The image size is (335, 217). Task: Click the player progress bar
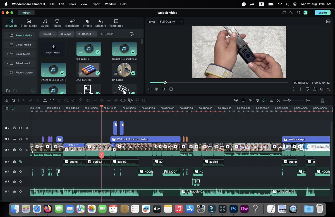(219, 83)
